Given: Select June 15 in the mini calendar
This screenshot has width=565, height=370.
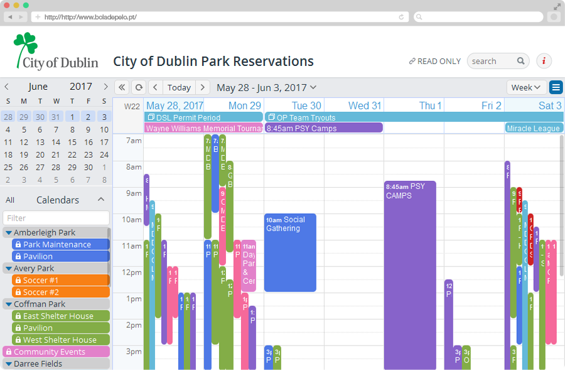Looking at the screenshot, I should [72, 143].
